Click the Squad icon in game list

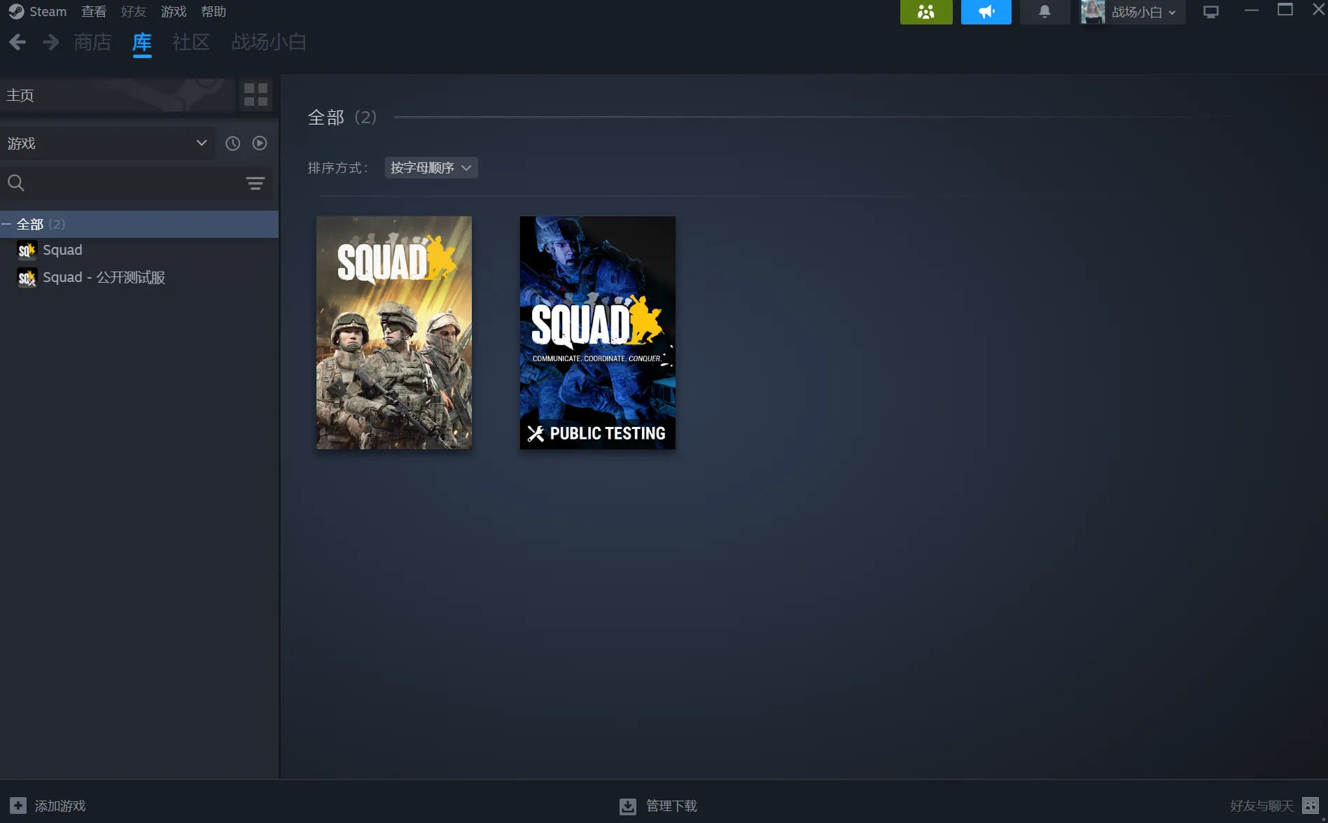pos(27,251)
